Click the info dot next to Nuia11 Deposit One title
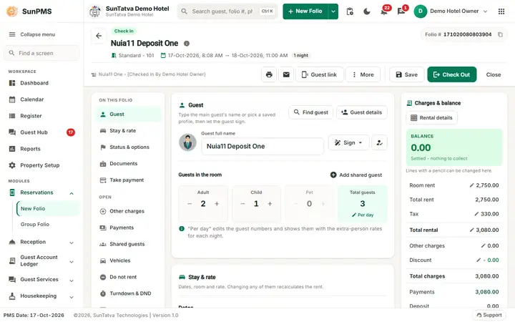The width and height of the screenshot is (515, 322). tap(187, 44)
